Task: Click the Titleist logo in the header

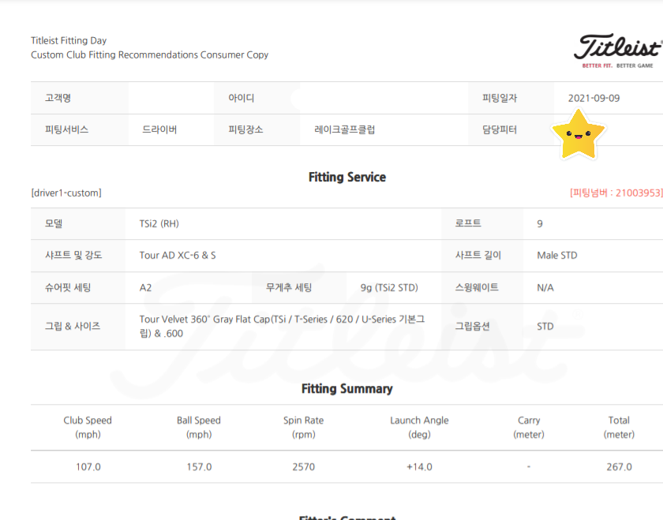Action: coord(617,49)
